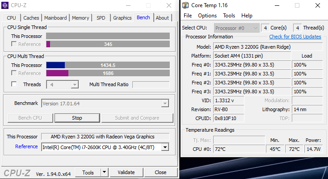
Task: Switch to the CPU tab in CPU-Z
Action: pyautogui.click(x=11, y=18)
